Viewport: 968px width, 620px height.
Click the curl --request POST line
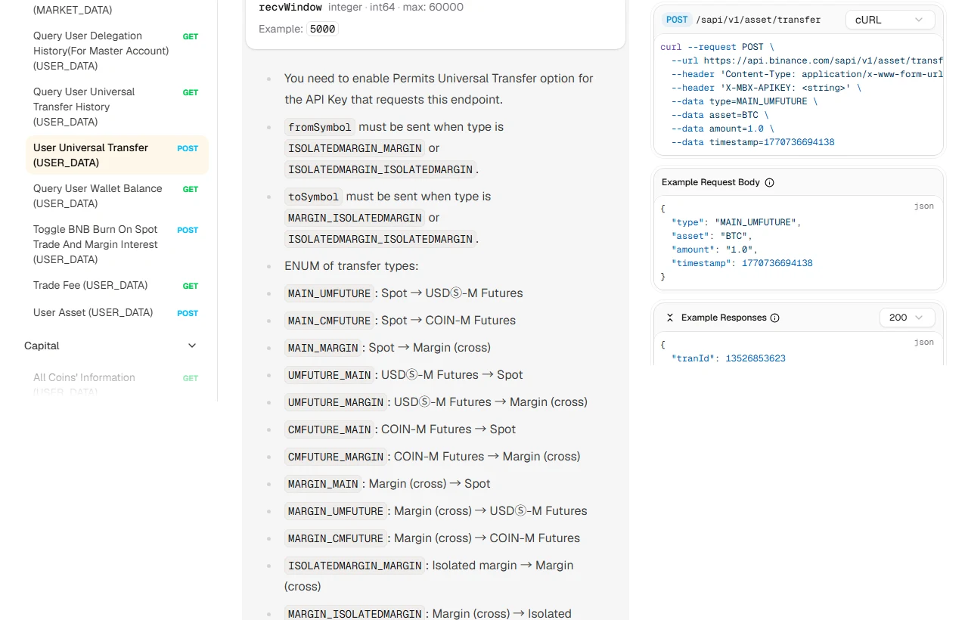click(717, 47)
